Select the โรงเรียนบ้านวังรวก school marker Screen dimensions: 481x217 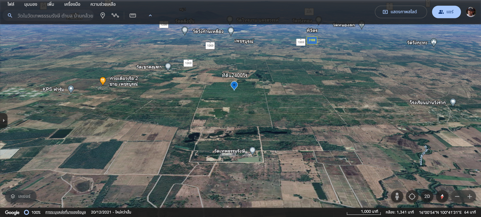tap(453, 102)
